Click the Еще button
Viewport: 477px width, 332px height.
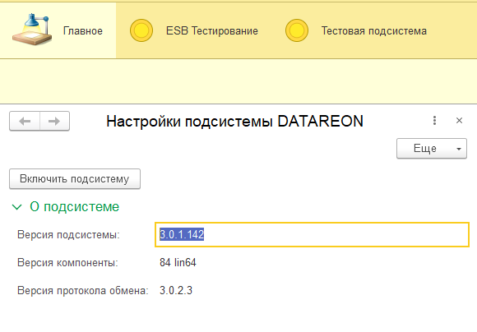[x=432, y=149]
